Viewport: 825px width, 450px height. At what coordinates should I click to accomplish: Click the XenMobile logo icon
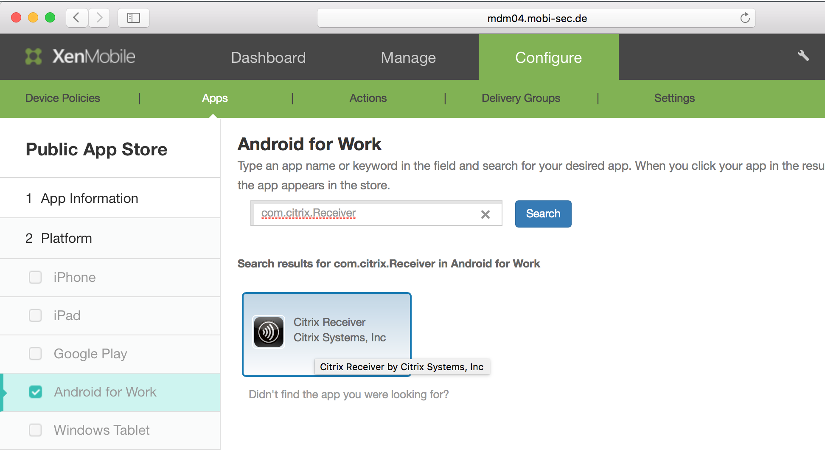point(34,56)
